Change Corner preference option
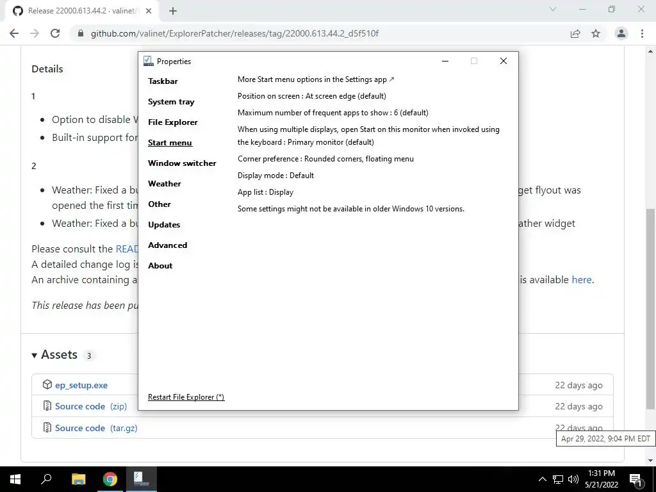Screen dimensions: 656x492 click(x=325, y=159)
